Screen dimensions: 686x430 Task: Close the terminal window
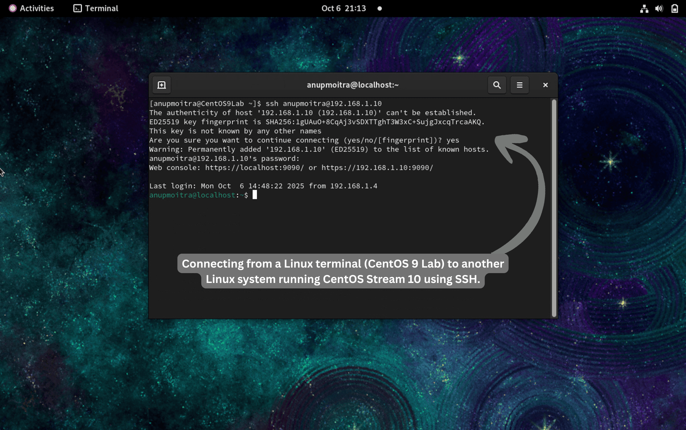[x=545, y=85]
